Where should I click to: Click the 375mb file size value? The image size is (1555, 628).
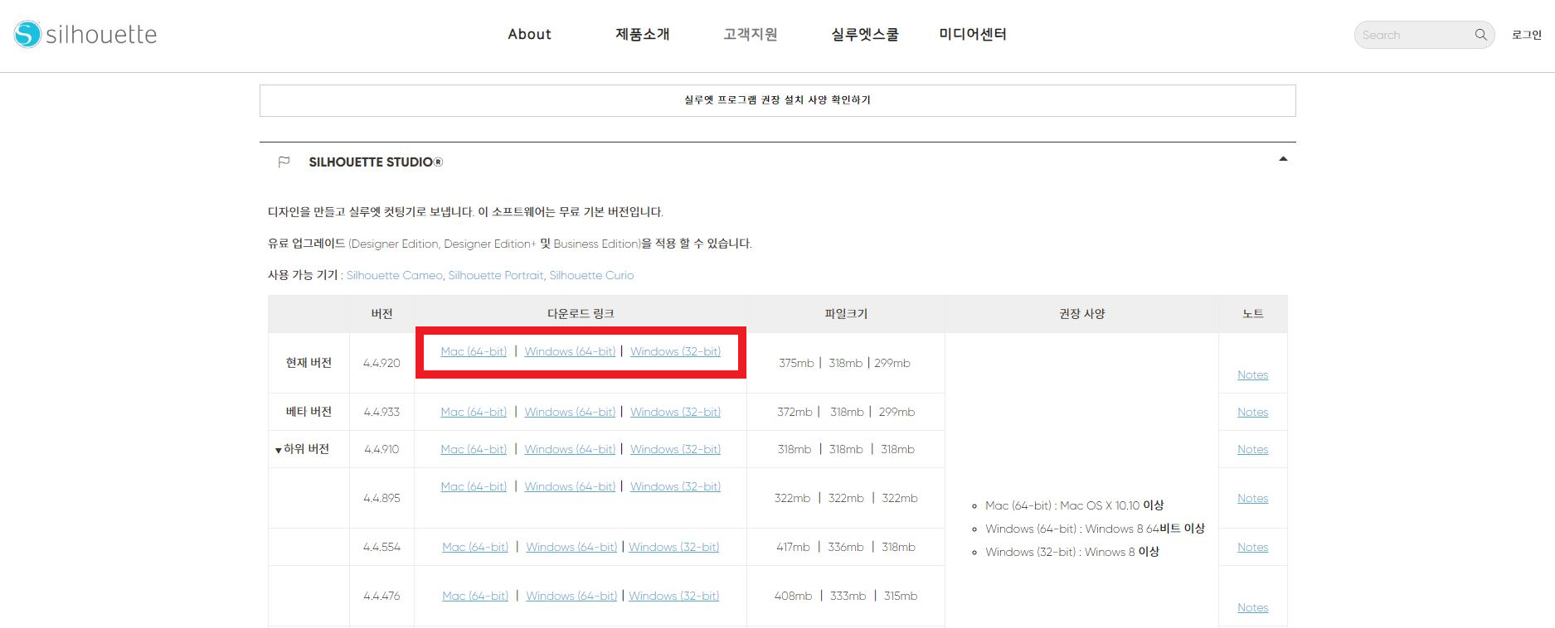pyautogui.click(x=796, y=363)
